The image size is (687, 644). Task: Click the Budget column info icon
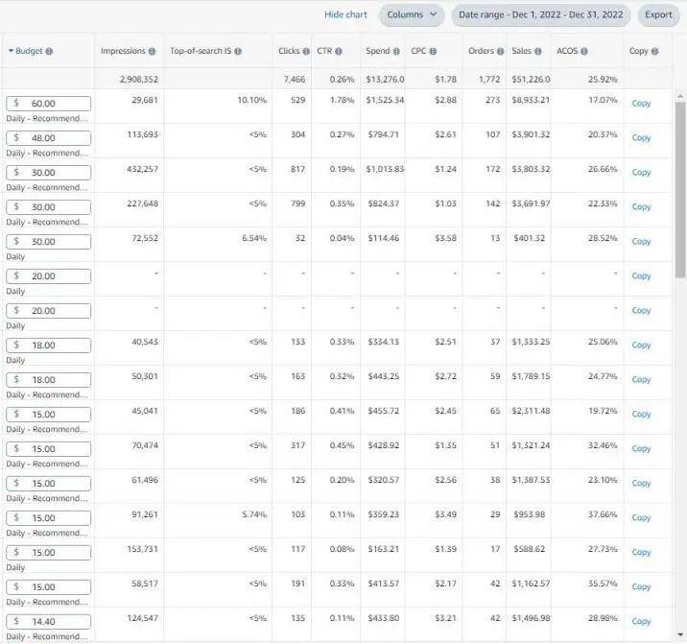49,51
